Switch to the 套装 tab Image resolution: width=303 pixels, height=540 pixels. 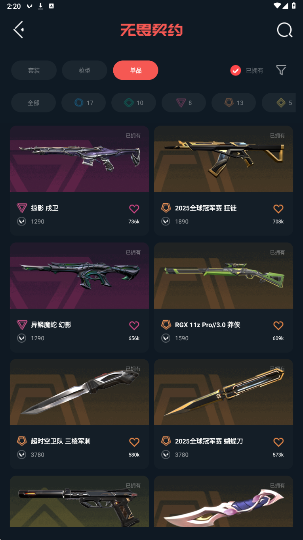click(34, 70)
